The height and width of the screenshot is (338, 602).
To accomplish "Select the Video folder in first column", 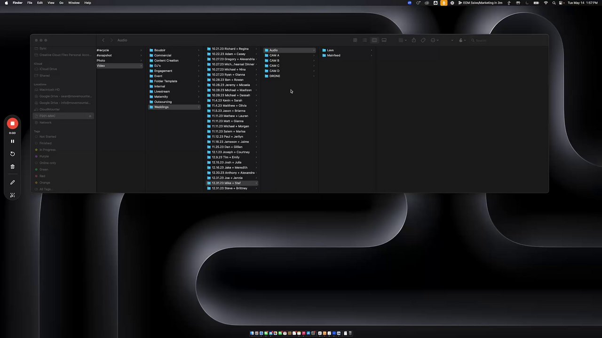I will [119, 66].
